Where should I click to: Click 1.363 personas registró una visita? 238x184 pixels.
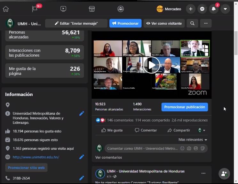point(43,148)
